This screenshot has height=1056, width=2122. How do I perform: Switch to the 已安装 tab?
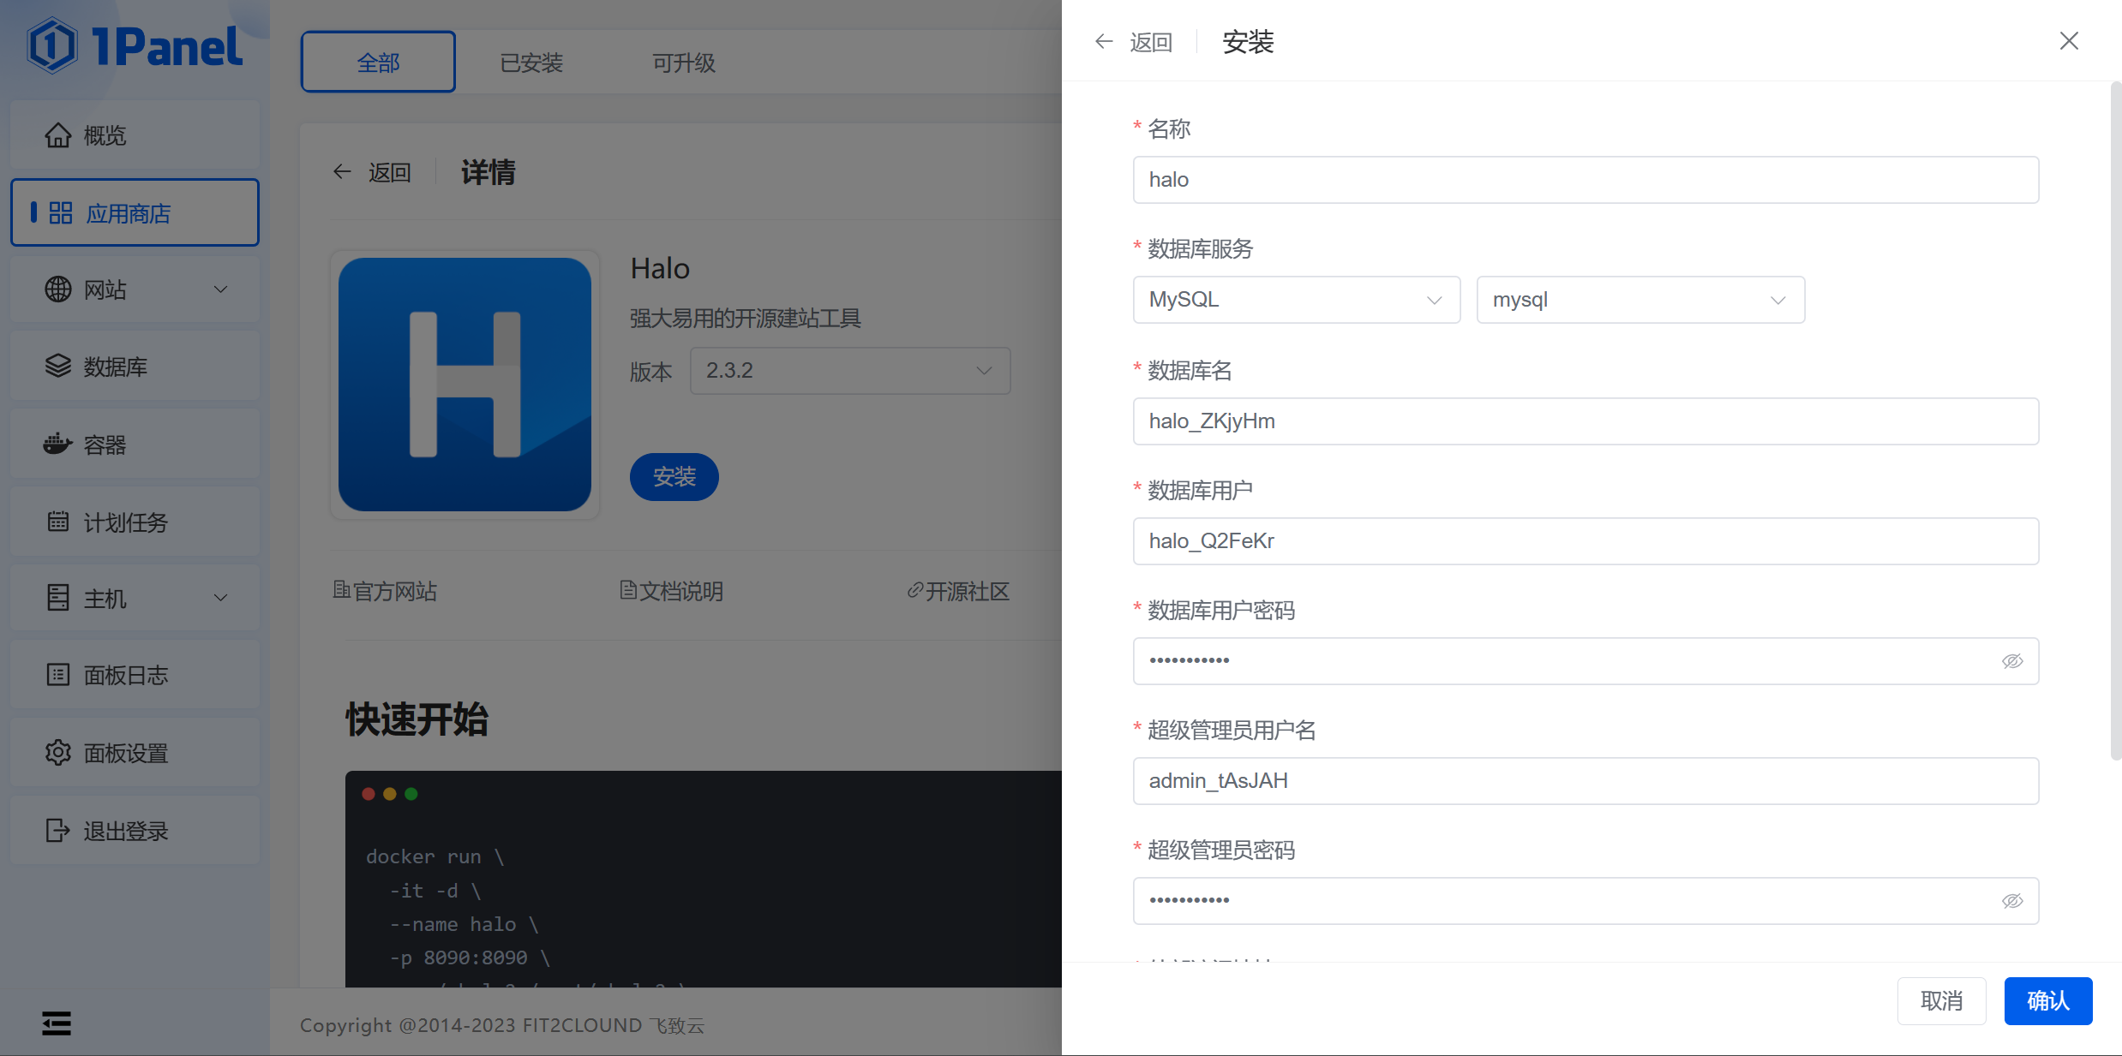click(531, 62)
